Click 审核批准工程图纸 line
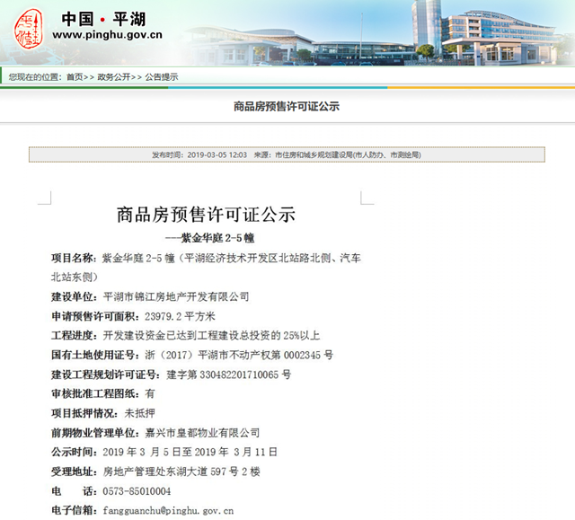The image size is (575, 520). pyautogui.click(x=103, y=394)
